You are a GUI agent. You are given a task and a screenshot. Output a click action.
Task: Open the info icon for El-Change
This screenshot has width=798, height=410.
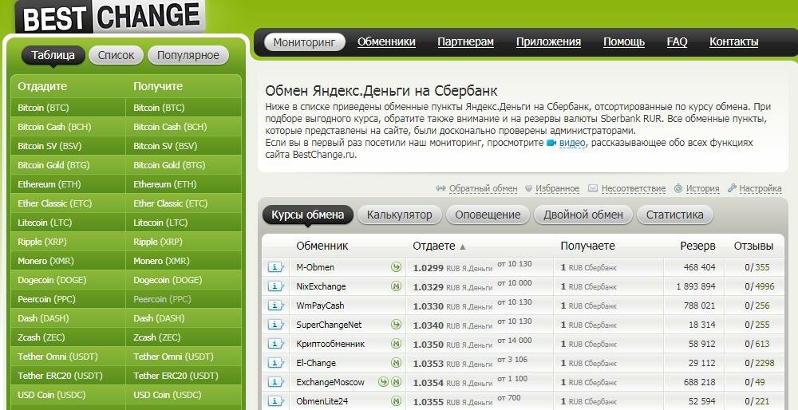pyautogui.click(x=275, y=363)
